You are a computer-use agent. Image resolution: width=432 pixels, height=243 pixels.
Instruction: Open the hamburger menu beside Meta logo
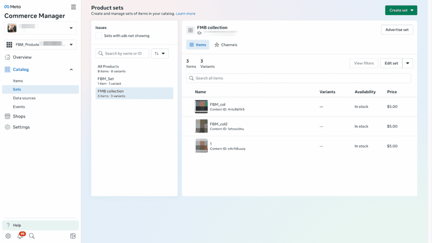tap(73, 7)
